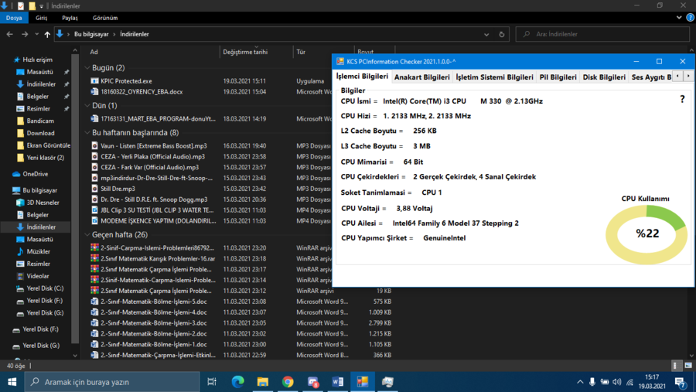The image size is (696, 392).
Task: Open the Disk Bilgileri tab
Action: (603, 77)
